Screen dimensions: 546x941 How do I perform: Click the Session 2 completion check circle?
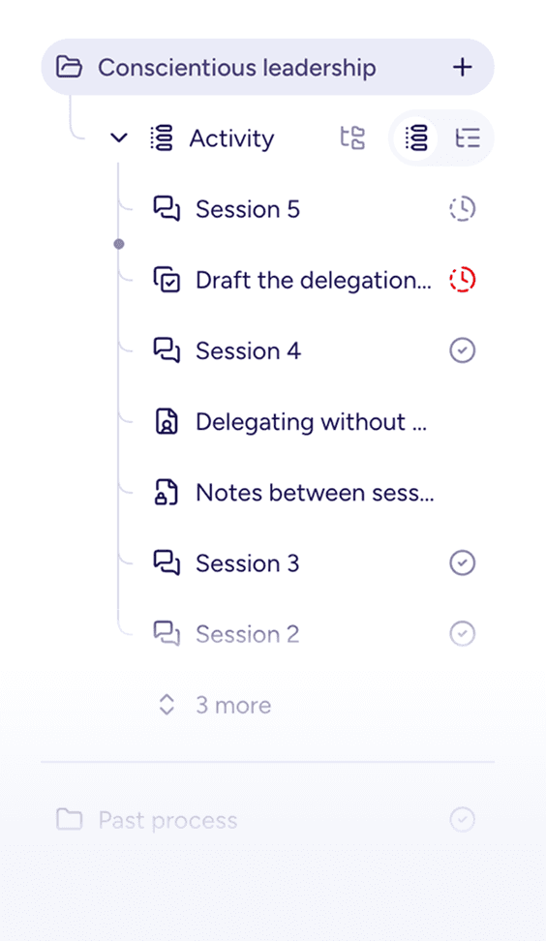(x=463, y=634)
